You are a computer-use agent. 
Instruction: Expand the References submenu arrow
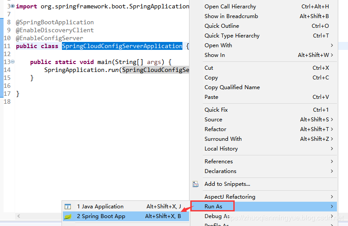click(x=332, y=162)
